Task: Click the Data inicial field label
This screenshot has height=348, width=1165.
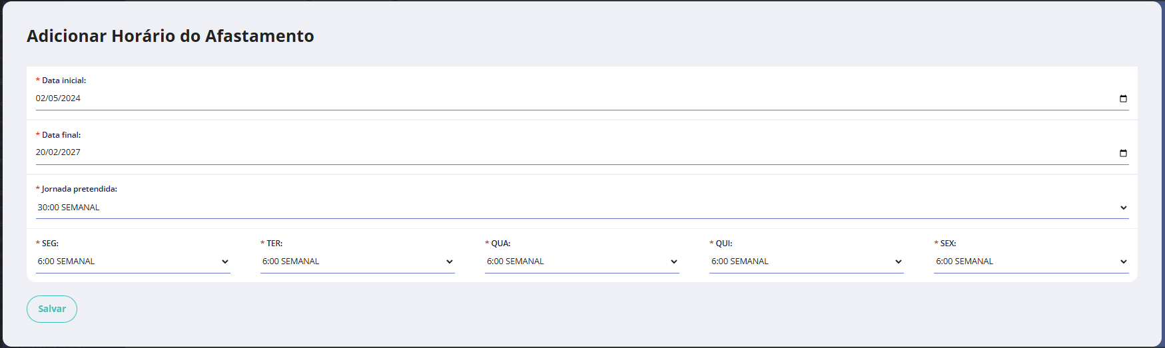Action: point(64,81)
